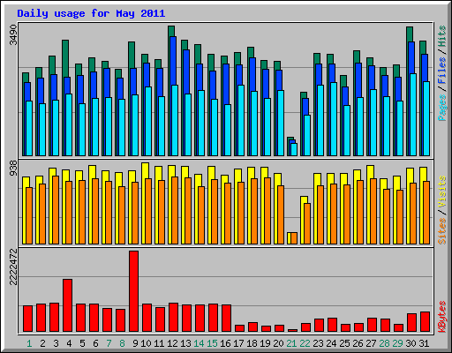The image size is (452, 353).
Task: Click the orange Sites bar for day 3
Action: click(56, 210)
